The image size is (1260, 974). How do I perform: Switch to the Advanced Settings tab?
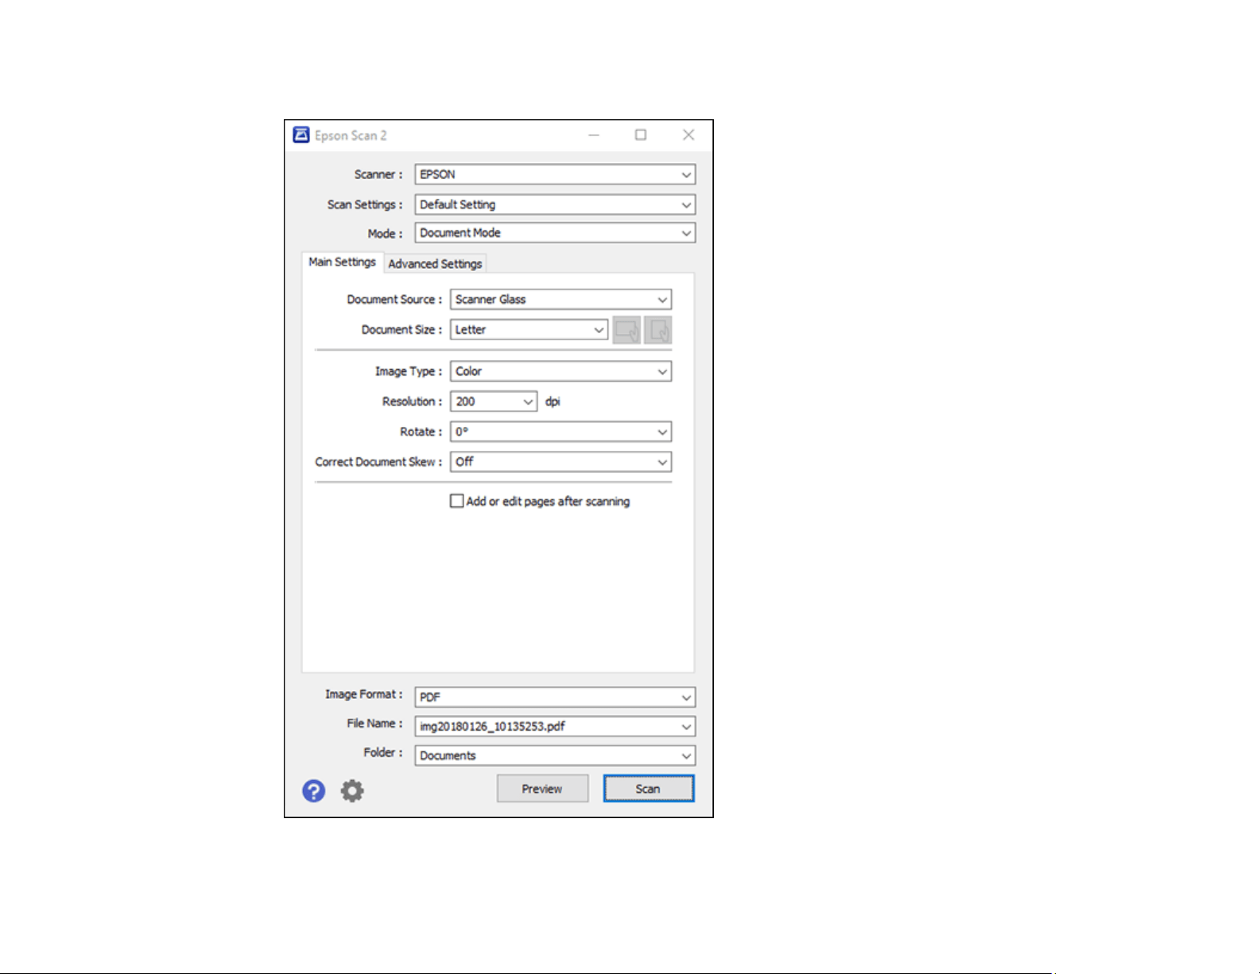point(435,264)
